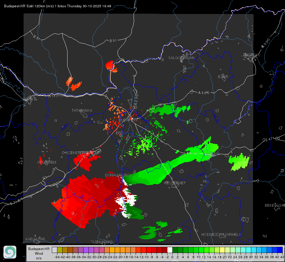The image size is (285, 262).
Task: Pick the grey swatch at legend's left end
Action: click(x=54, y=250)
